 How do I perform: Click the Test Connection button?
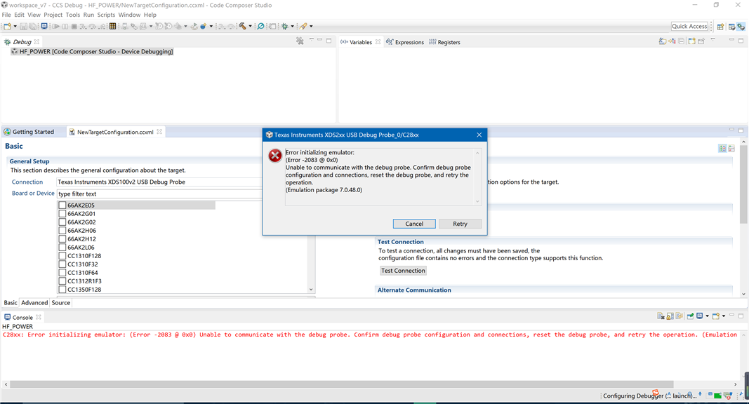[403, 270]
